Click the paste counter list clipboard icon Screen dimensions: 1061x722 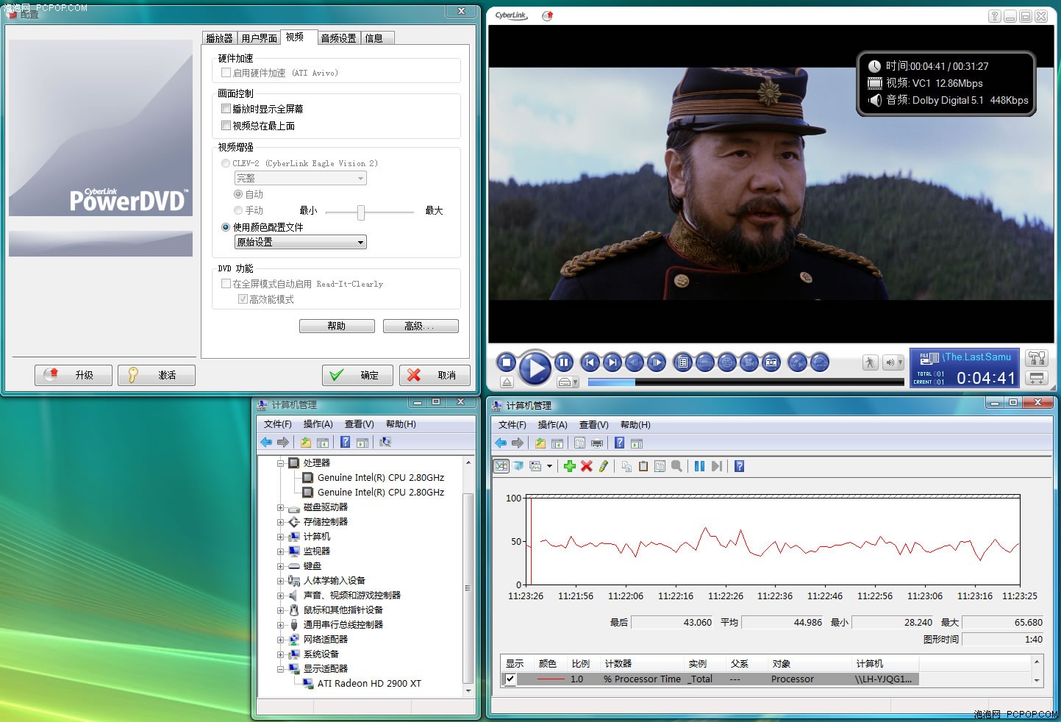click(643, 466)
